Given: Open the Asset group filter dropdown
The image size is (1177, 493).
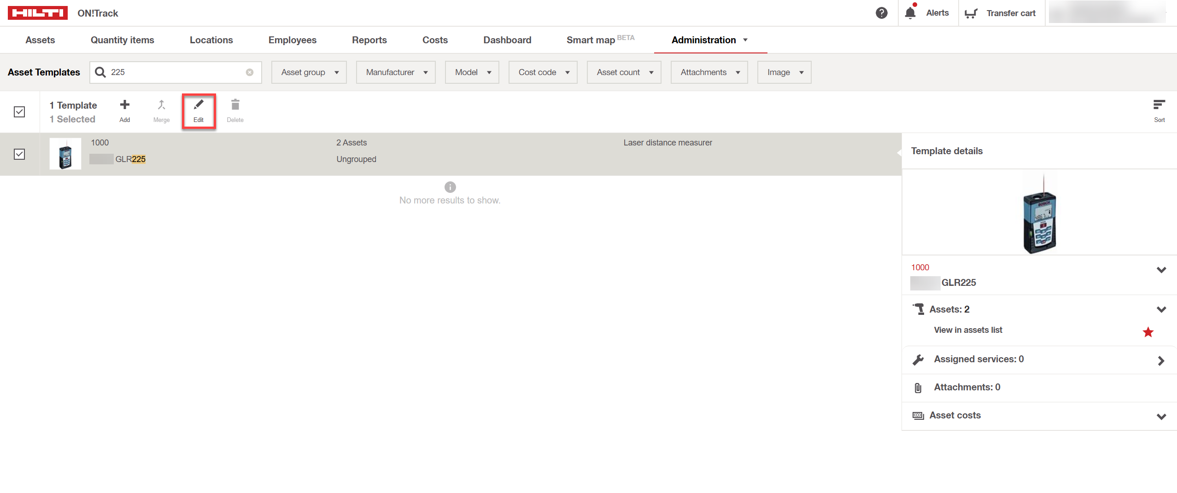Looking at the screenshot, I should [x=309, y=72].
